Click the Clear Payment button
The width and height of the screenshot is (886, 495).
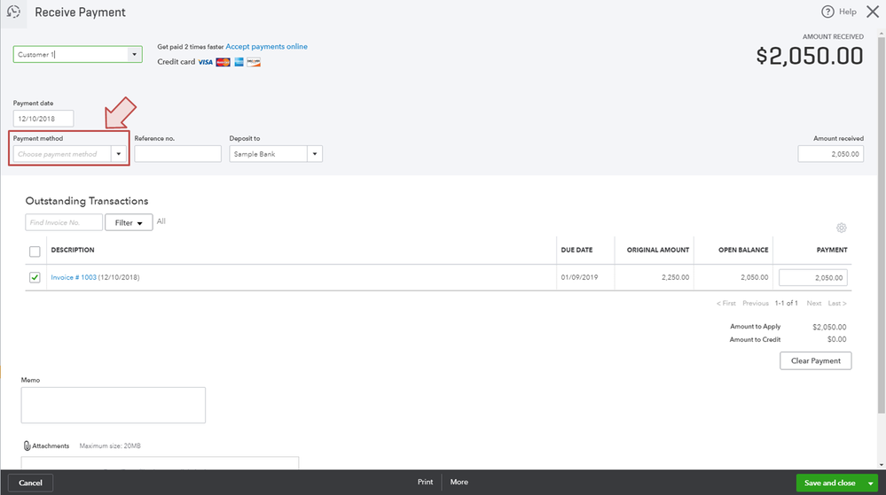(x=815, y=360)
